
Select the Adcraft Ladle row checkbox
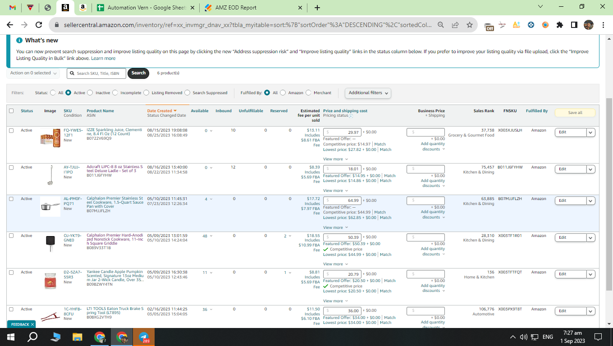11,168
